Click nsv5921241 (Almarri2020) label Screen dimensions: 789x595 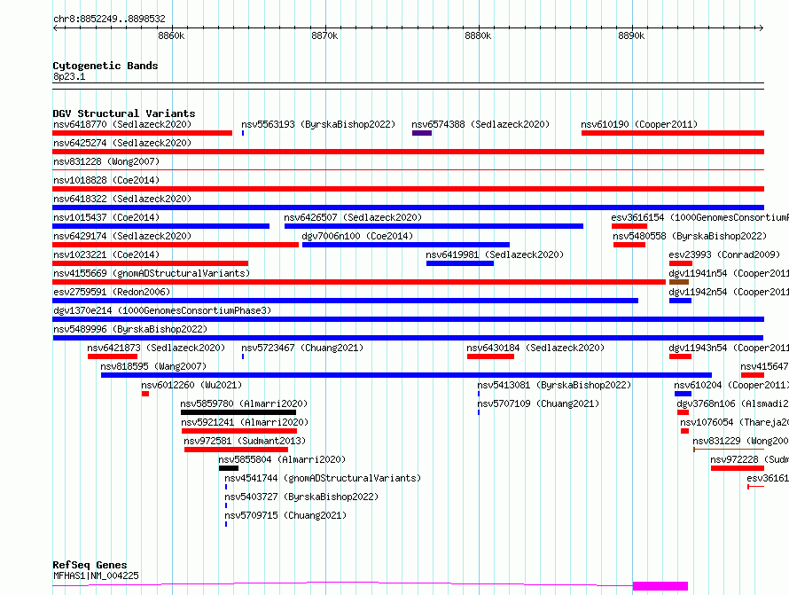point(245,422)
